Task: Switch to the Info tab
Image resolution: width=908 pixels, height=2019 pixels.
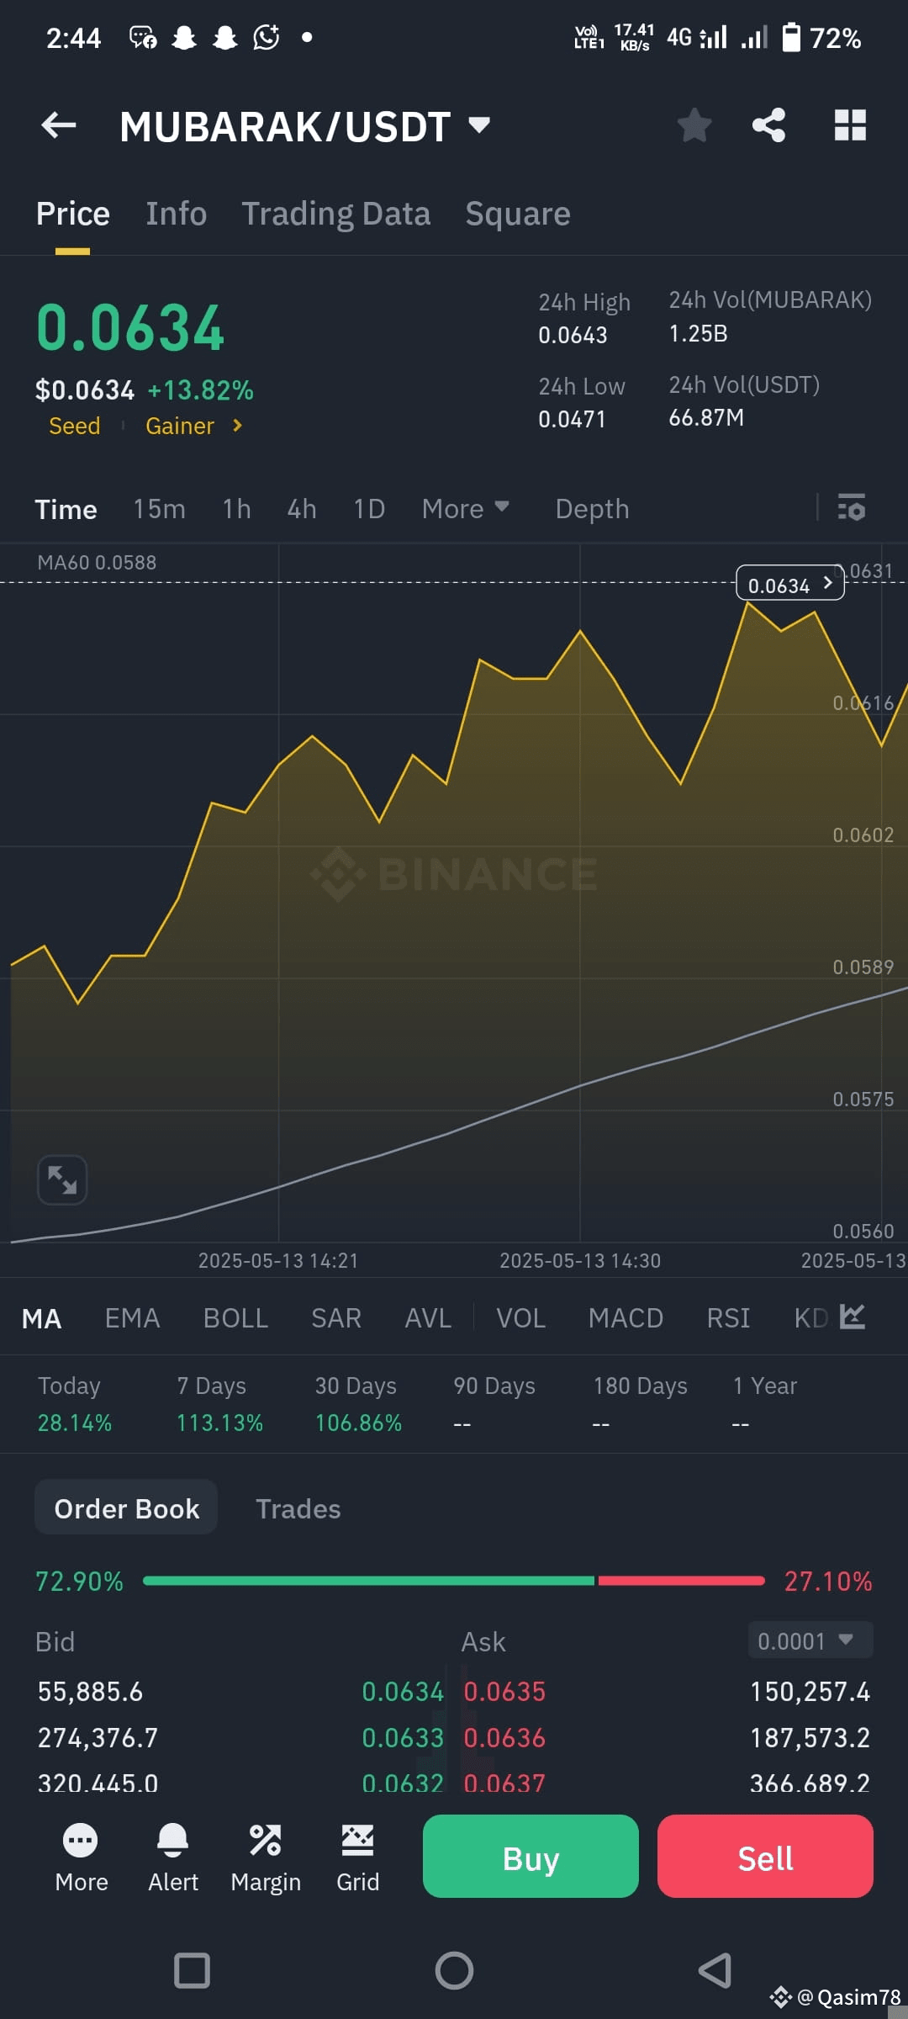Action: 176,214
